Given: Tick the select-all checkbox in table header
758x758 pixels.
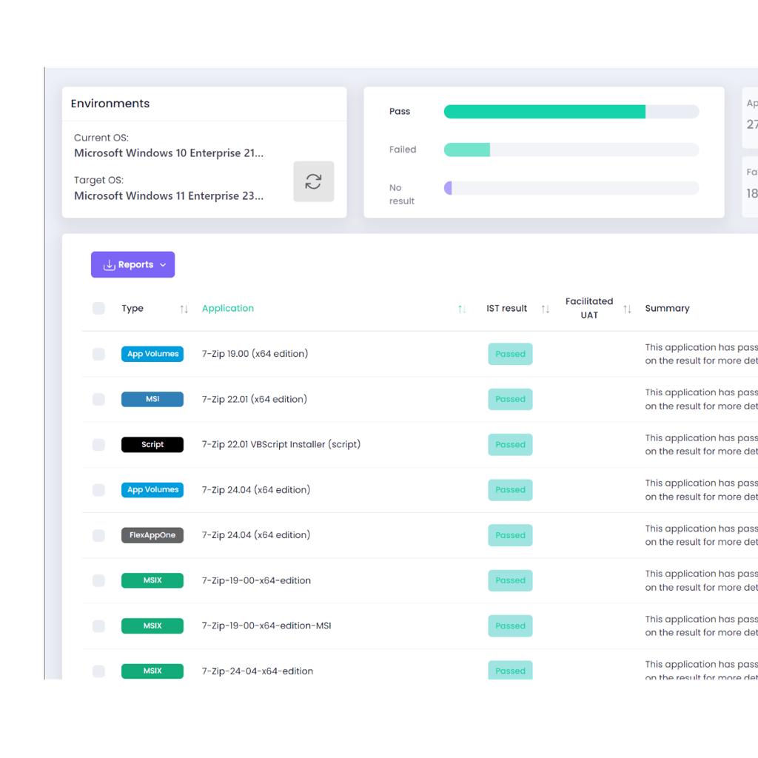Looking at the screenshot, I should (x=98, y=309).
